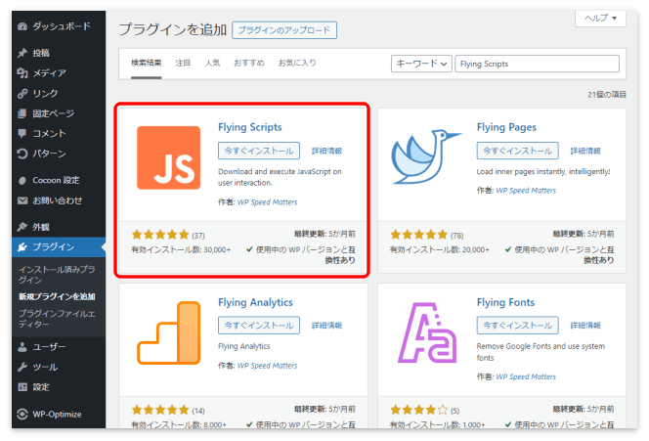Open WP Speed Matters author link under Flying Analytics
The height and width of the screenshot is (441, 649).
tap(268, 366)
